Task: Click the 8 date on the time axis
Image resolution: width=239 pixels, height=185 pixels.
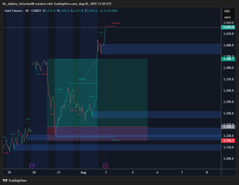Action: [207, 172]
